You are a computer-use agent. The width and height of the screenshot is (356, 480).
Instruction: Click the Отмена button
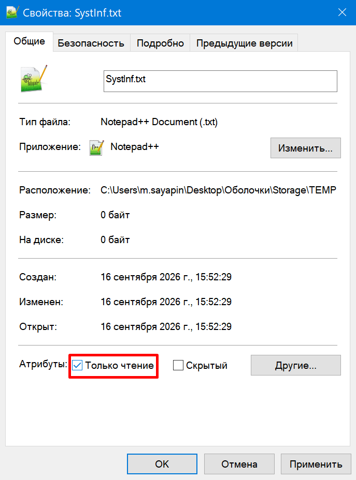pos(239,464)
